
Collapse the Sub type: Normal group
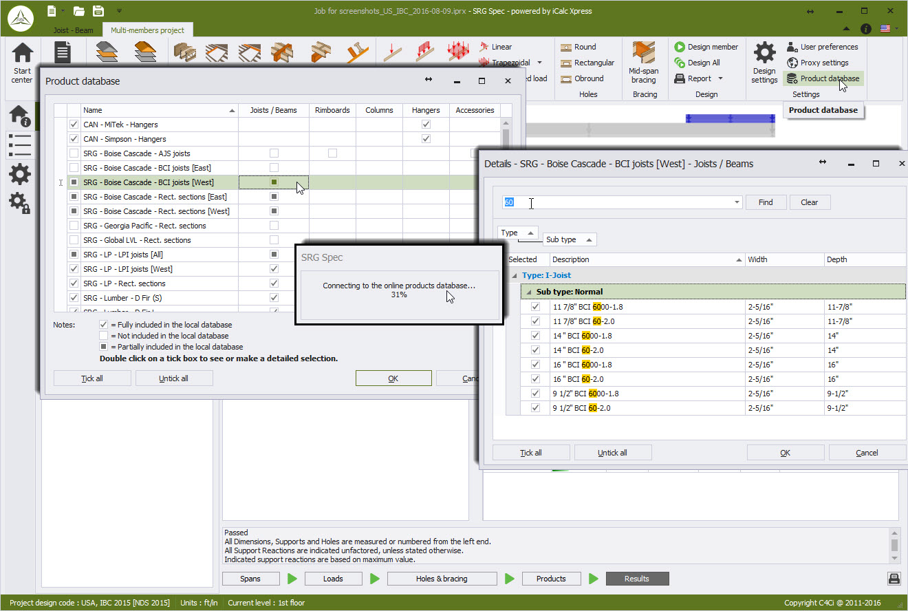click(x=528, y=292)
